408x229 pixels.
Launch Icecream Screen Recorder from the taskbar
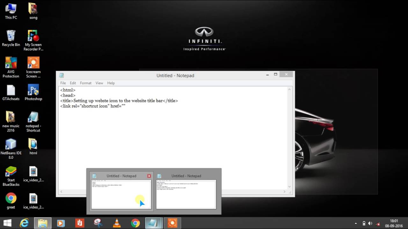[172, 223]
